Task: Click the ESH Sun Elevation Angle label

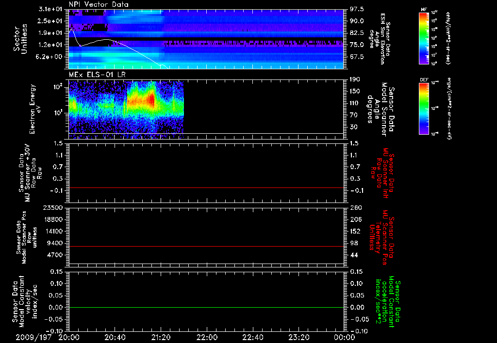Action: [x=380, y=39]
